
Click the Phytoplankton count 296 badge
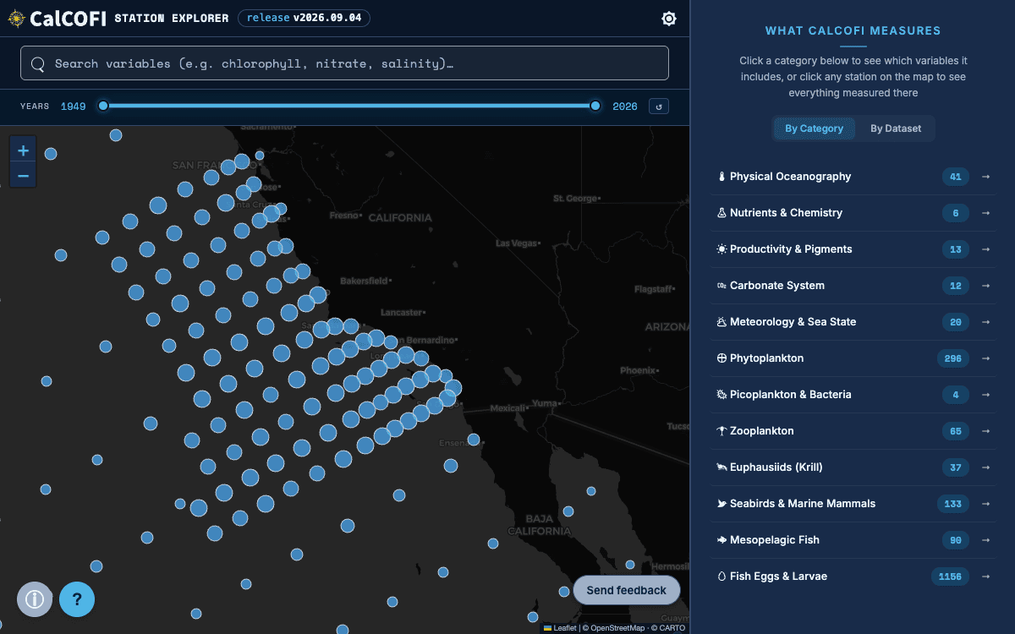(953, 358)
